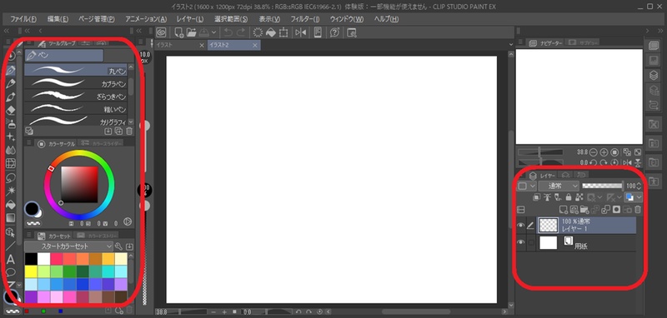Switch main/sub color with foreground circle
Image resolution: width=667 pixels, height=318 pixels.
click(32, 208)
